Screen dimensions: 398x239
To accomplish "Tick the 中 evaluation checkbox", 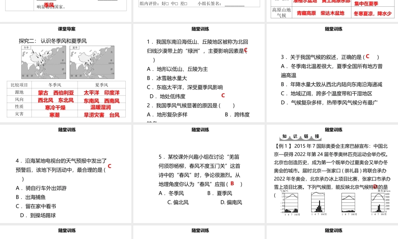I will pos(176,4).
